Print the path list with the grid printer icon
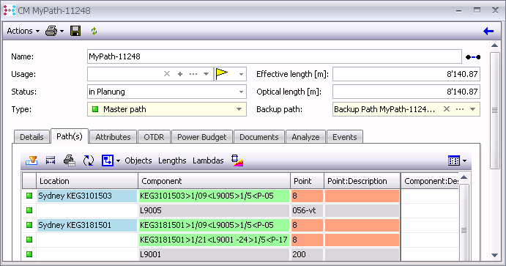506x266 pixels. click(x=70, y=160)
